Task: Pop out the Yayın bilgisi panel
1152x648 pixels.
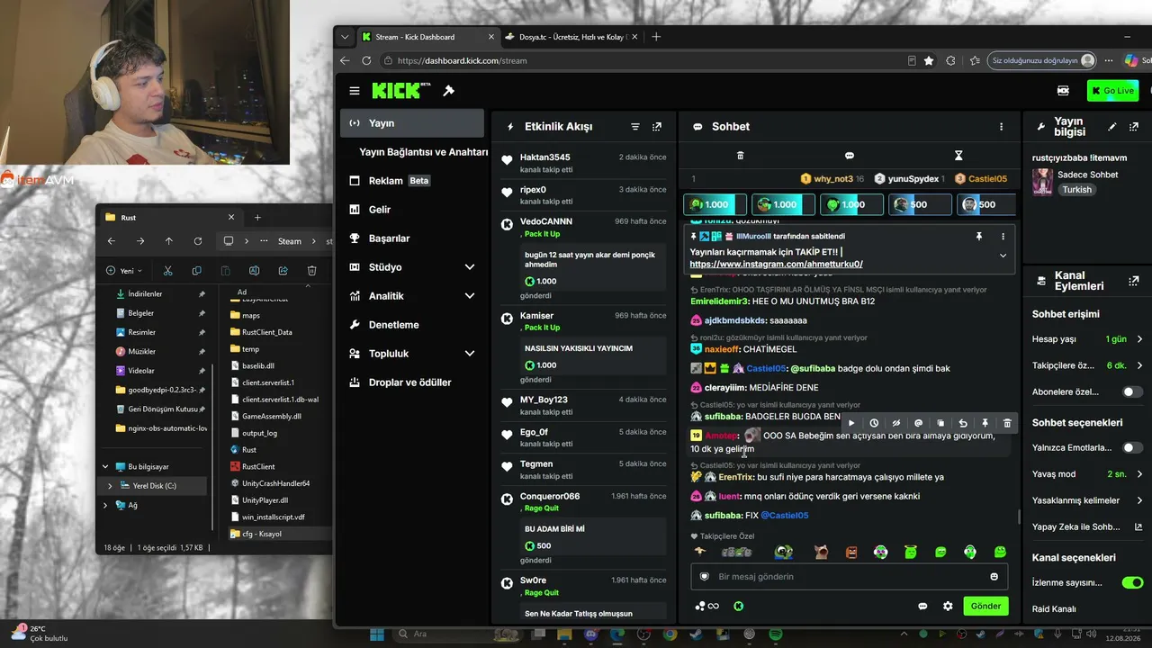Action: click(x=1134, y=127)
